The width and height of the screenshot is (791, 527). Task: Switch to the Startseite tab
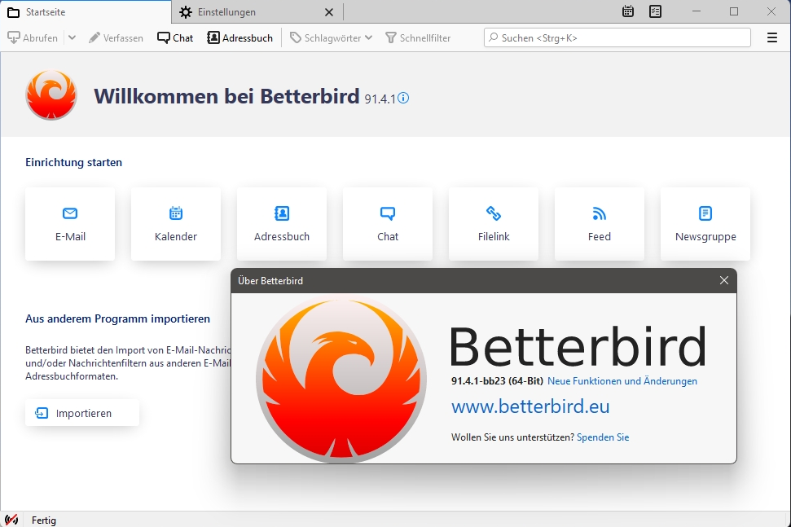click(86, 11)
